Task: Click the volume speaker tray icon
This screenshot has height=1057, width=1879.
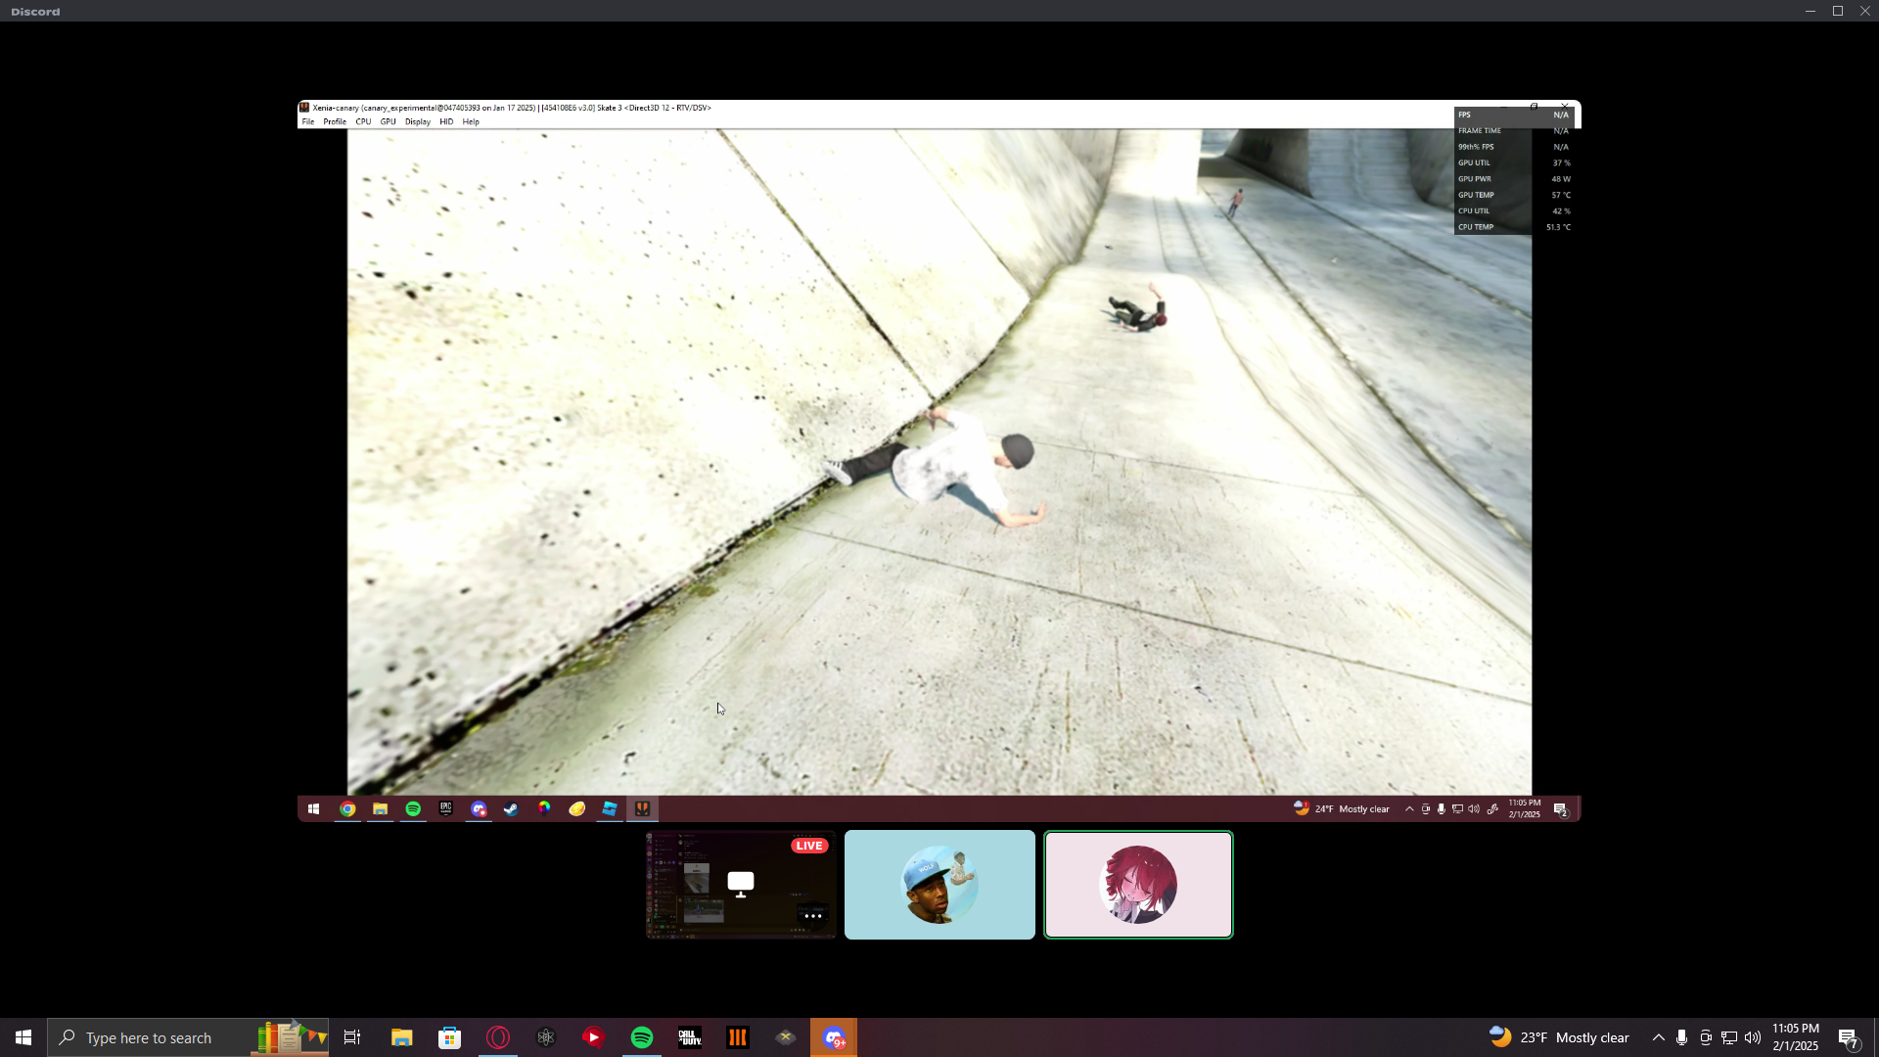Action: [x=1752, y=1037]
